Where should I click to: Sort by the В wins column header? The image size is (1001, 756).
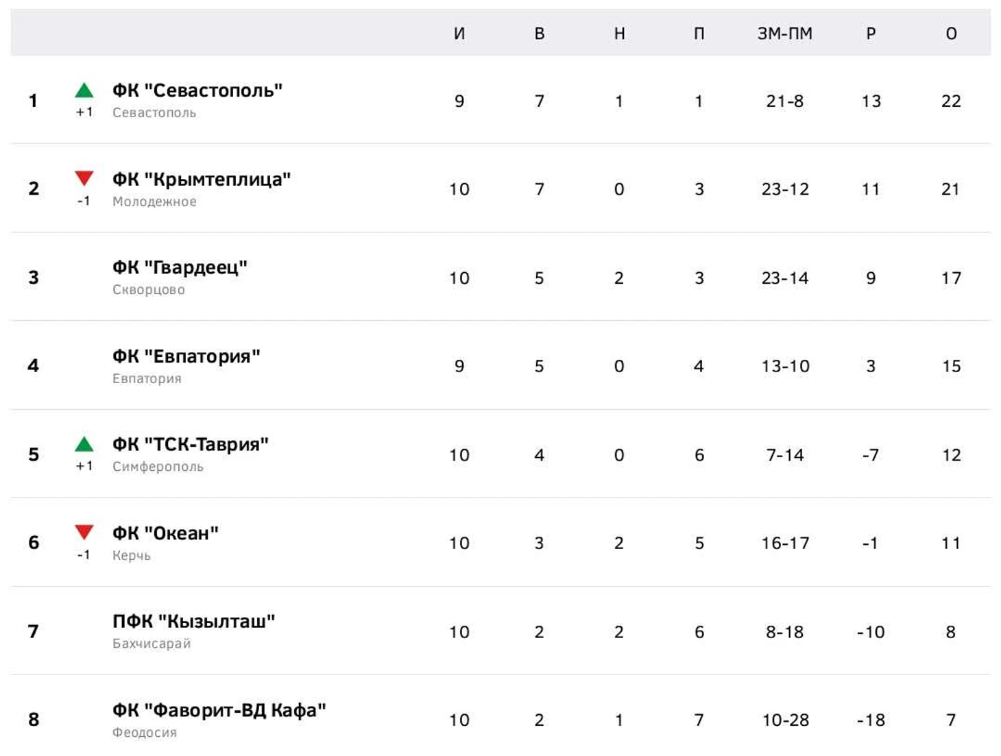click(540, 34)
